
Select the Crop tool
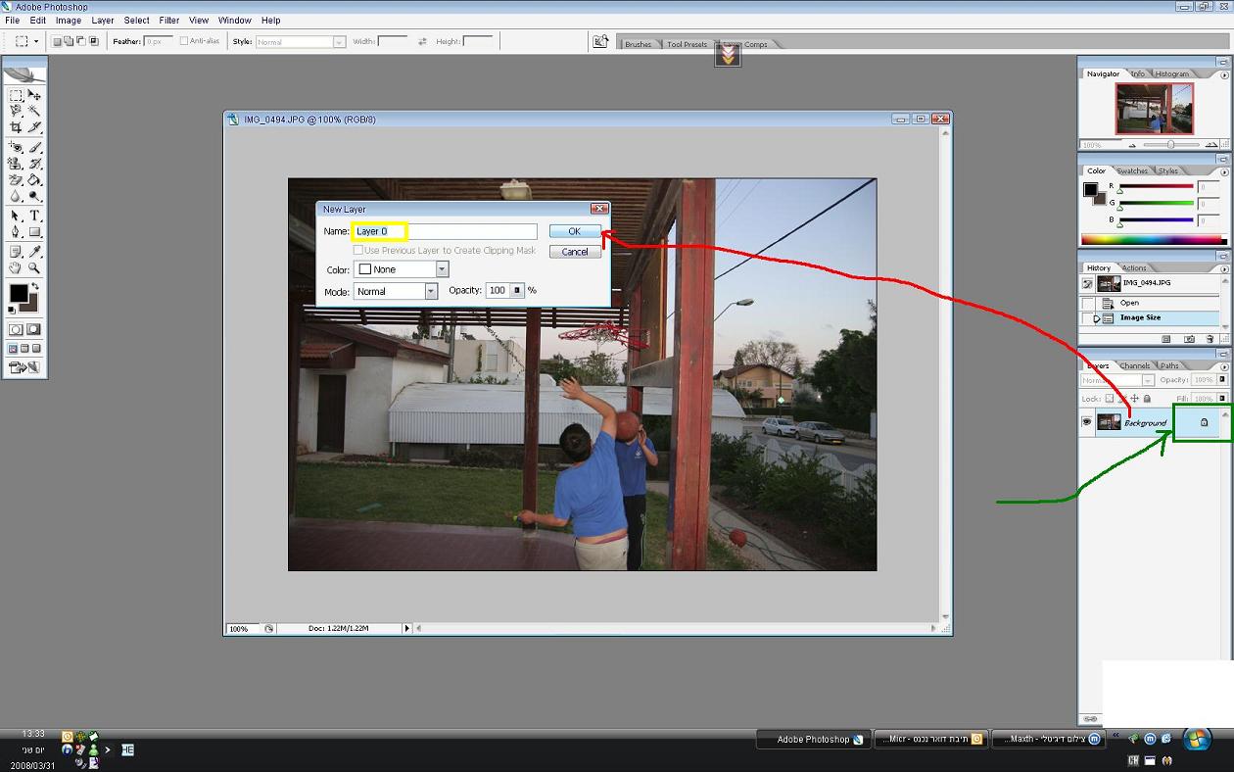[x=16, y=127]
